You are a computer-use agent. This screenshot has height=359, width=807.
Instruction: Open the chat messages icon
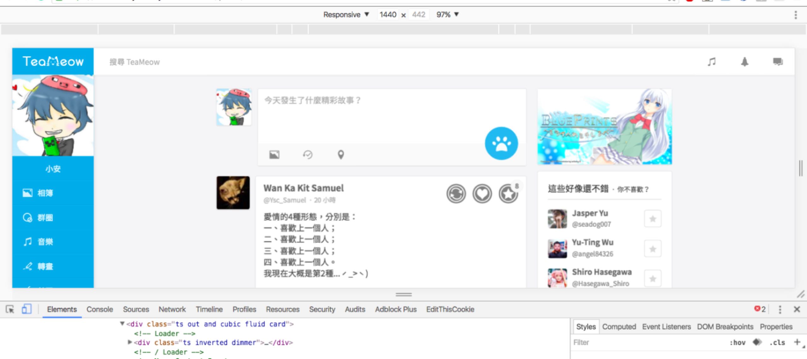778,62
